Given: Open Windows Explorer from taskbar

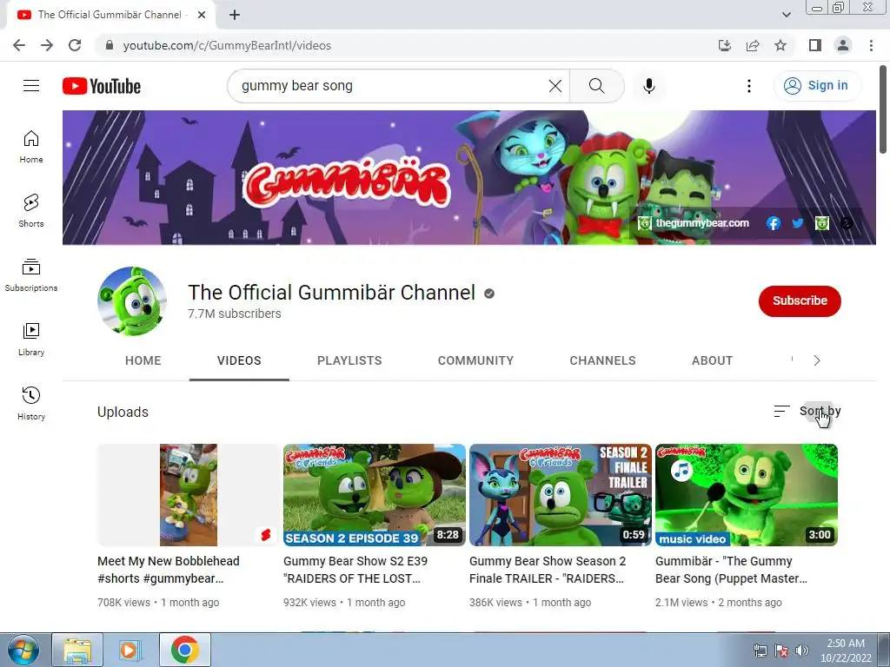Looking at the screenshot, I should pyautogui.click(x=77, y=650).
